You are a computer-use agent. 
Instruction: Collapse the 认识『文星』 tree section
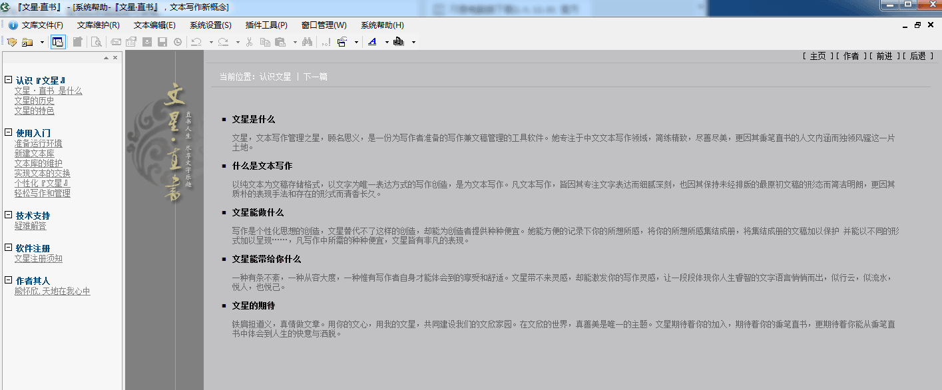pyautogui.click(x=8, y=80)
